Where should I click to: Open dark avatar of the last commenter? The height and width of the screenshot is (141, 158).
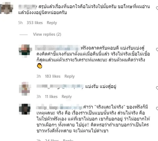coord(25,109)
